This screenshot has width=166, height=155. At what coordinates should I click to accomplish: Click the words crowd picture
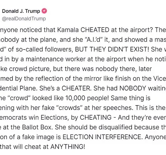pyautogui.click(x=30, y=69)
